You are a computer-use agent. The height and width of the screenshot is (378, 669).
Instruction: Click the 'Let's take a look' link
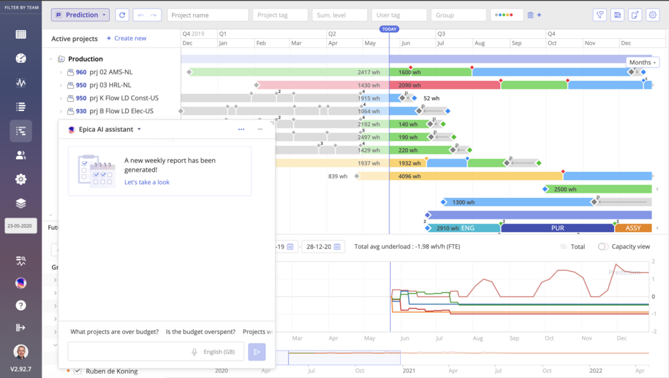point(147,182)
